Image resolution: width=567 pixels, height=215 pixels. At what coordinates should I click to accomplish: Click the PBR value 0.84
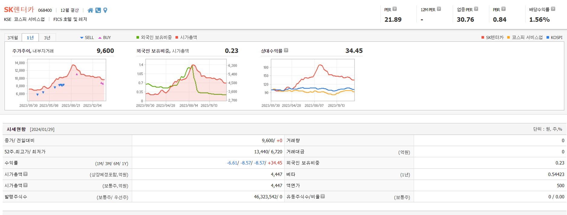pos(500,20)
